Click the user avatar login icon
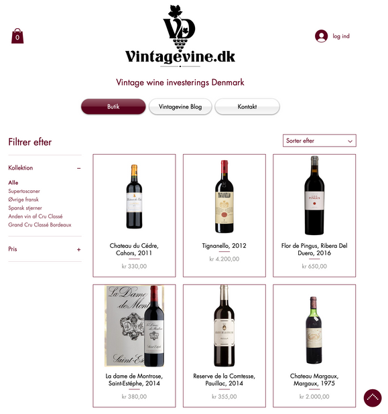388x414 pixels. [x=321, y=36]
